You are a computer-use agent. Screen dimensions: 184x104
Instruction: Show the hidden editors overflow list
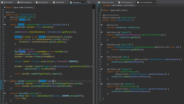coord(89,2)
